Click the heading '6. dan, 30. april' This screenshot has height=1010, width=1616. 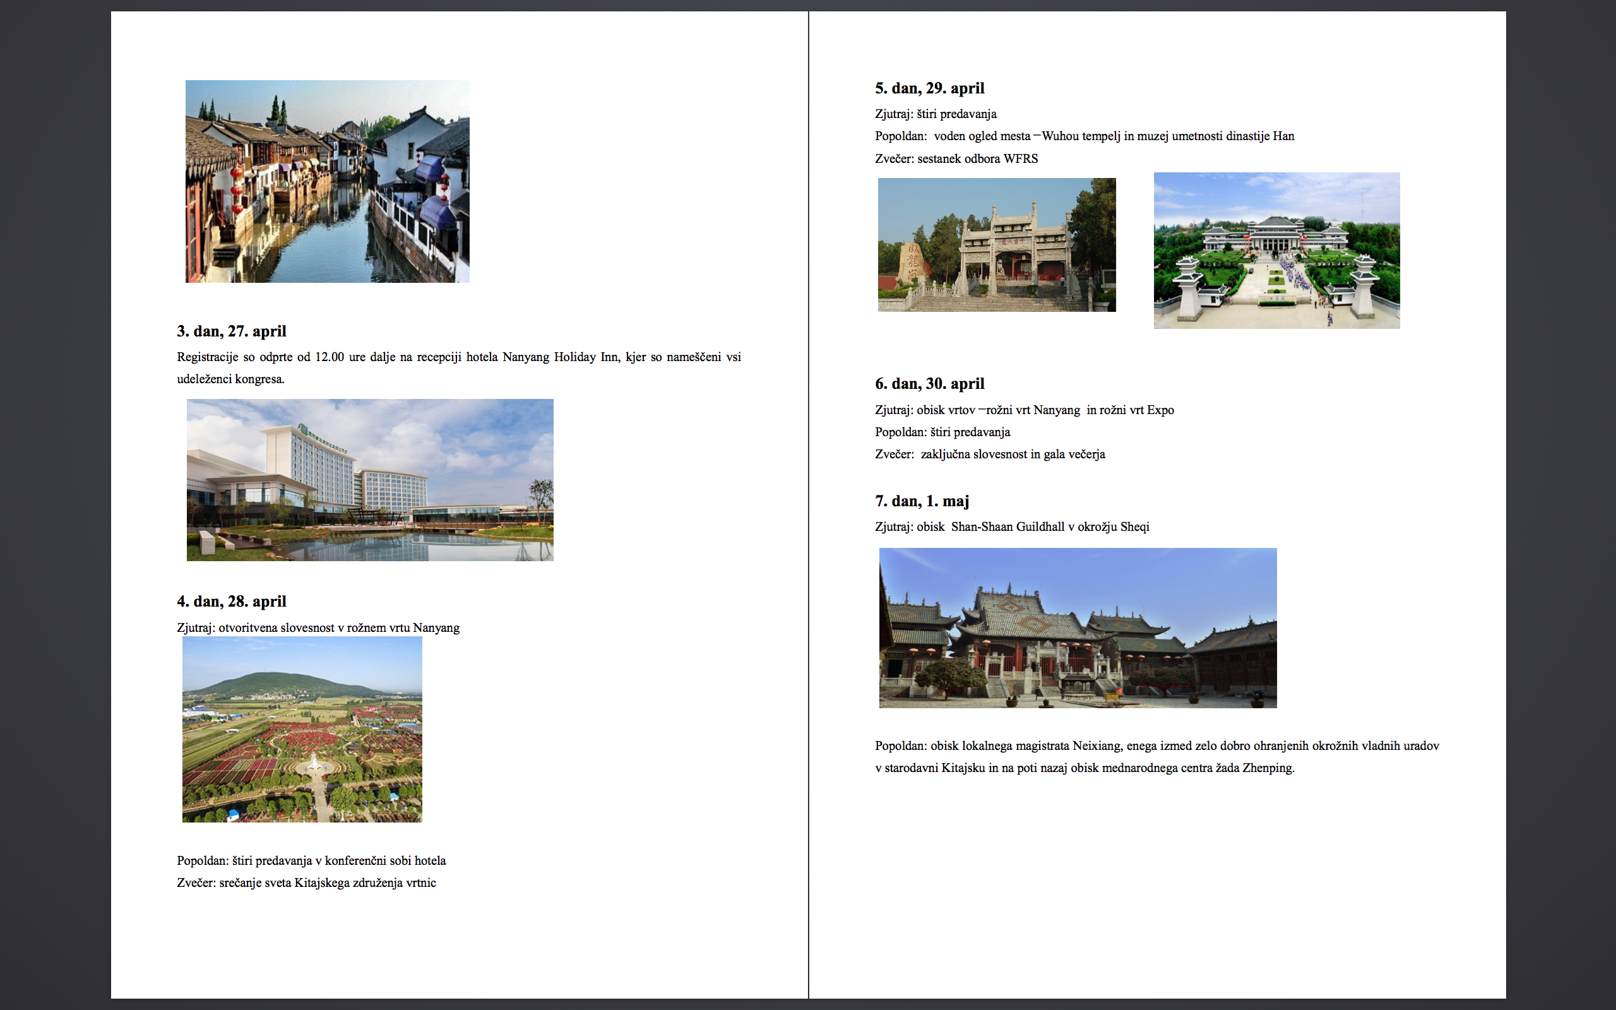[930, 383]
